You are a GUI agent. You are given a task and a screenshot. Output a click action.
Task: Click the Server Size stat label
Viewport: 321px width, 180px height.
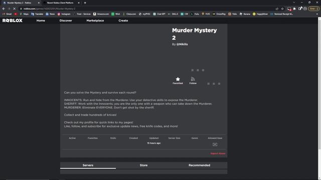click(x=174, y=138)
